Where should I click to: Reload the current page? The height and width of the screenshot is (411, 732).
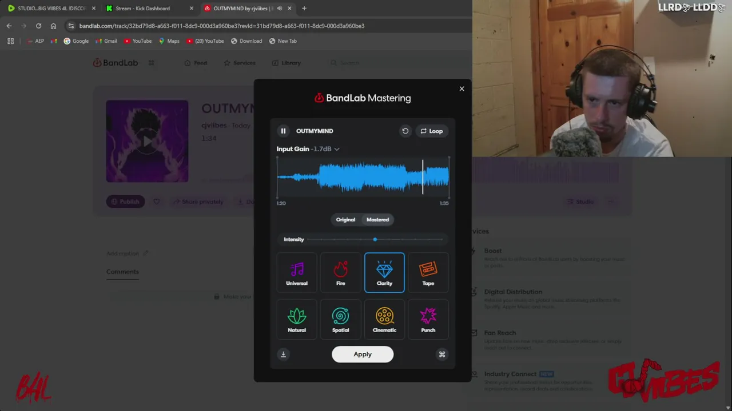(38, 26)
